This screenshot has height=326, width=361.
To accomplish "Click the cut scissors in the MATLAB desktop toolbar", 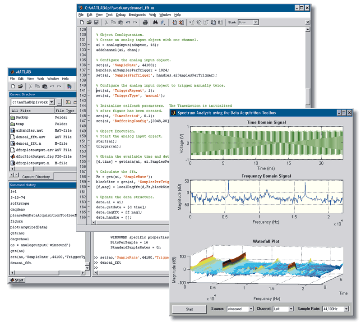I will point(30,86).
